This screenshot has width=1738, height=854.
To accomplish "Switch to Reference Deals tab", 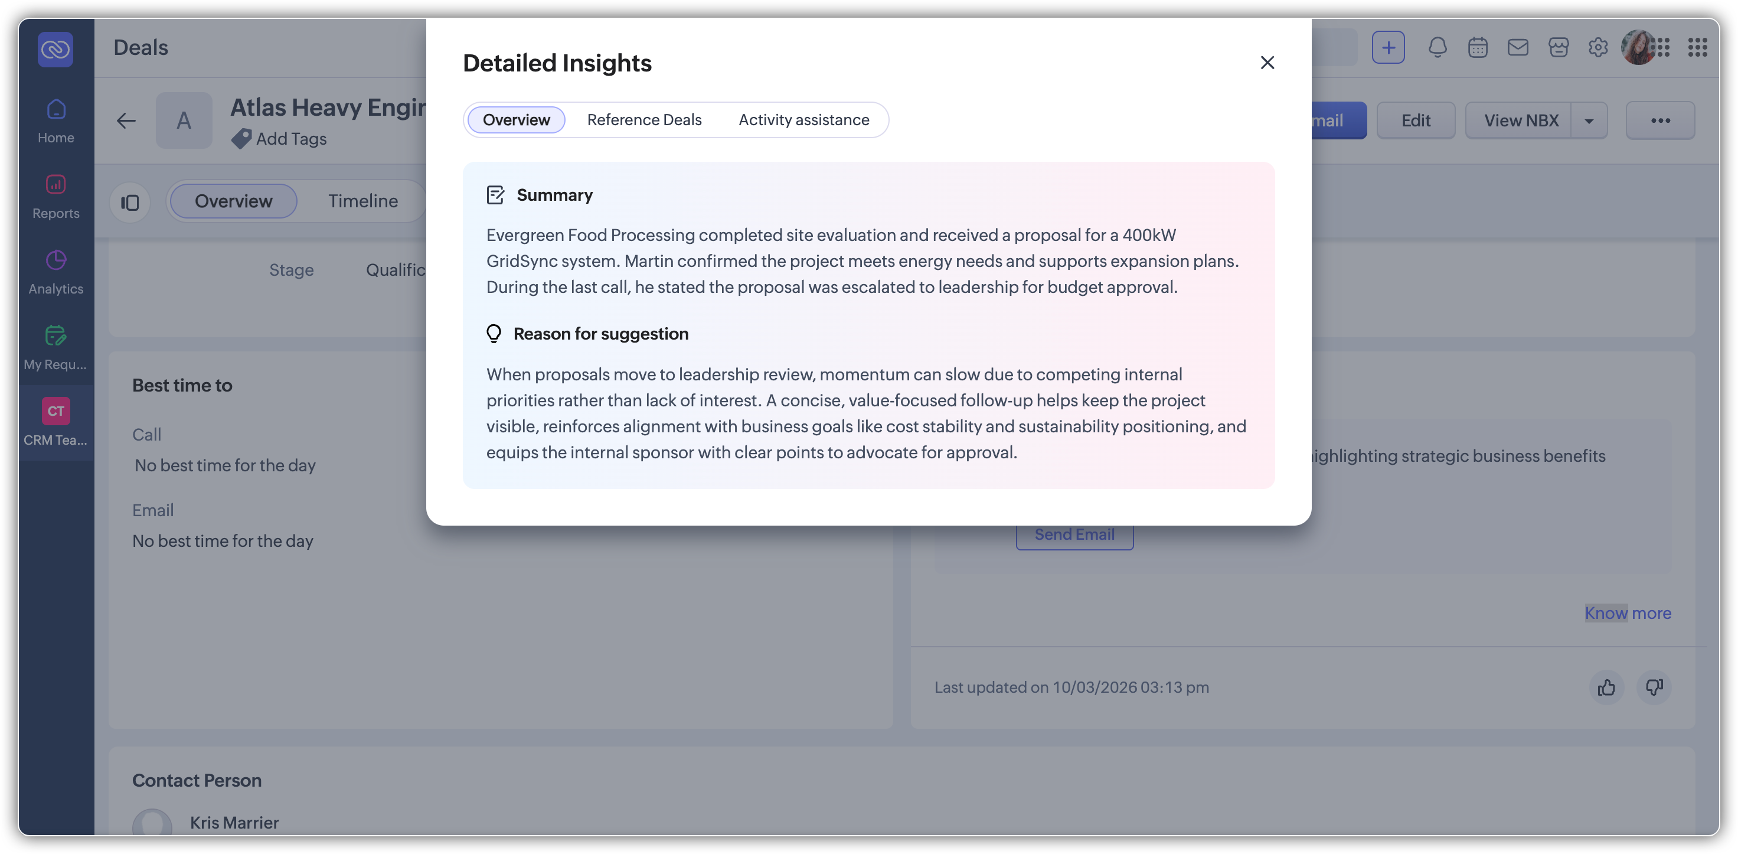I will [643, 120].
